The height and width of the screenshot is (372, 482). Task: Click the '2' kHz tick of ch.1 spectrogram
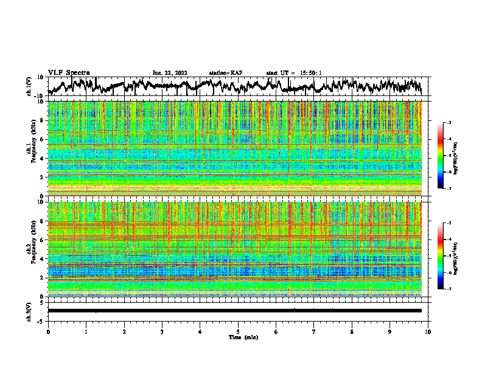coord(42,177)
